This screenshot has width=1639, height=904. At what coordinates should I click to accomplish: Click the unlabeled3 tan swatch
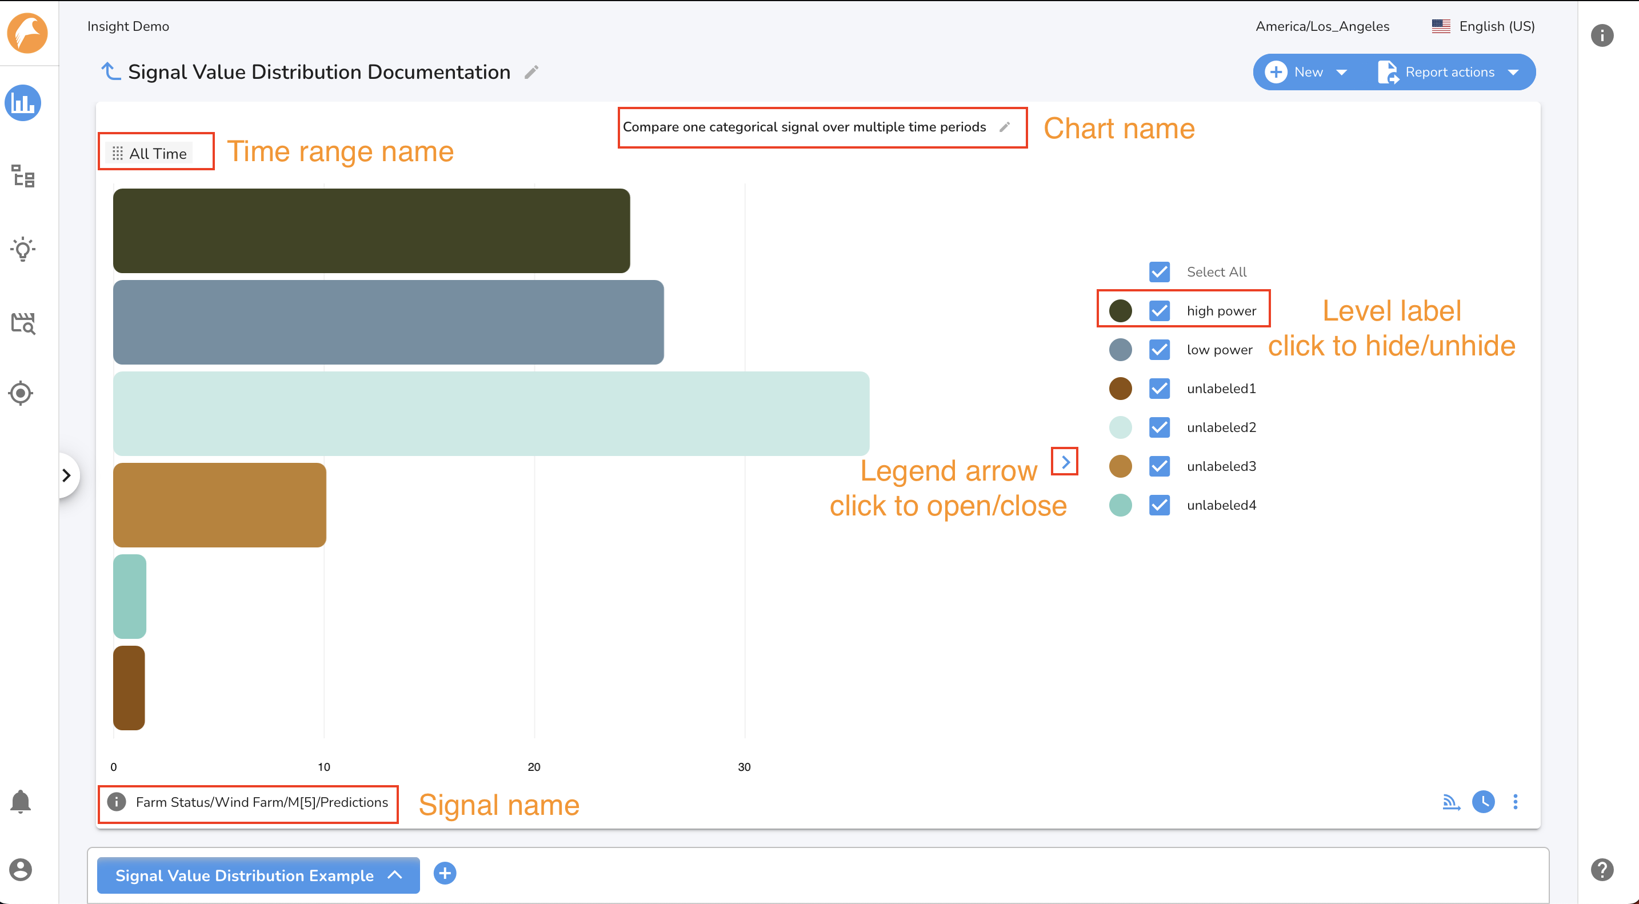1120,466
